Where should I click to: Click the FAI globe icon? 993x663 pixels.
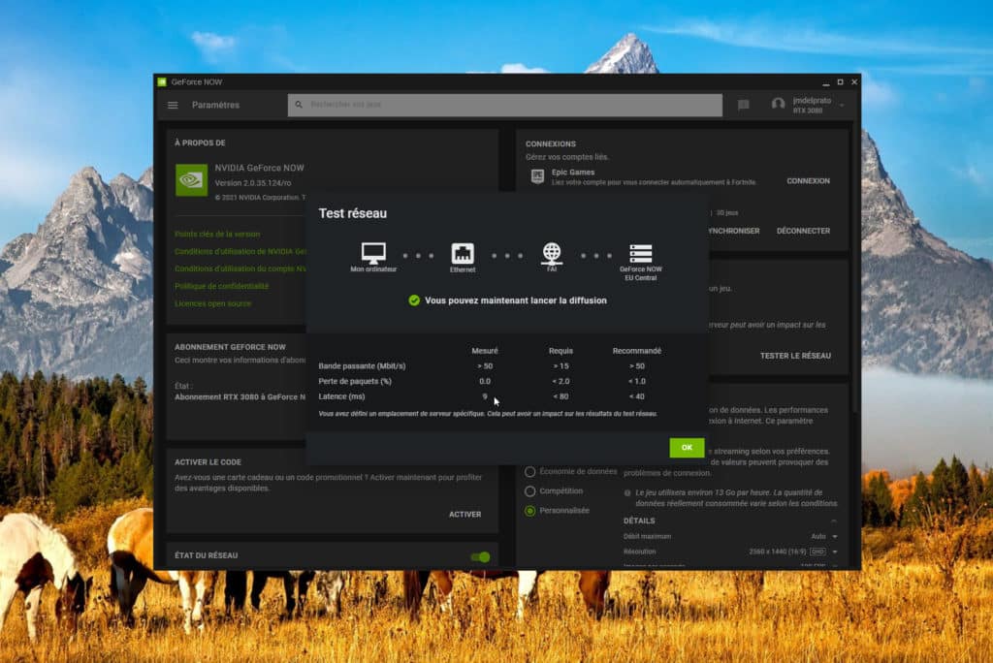(x=552, y=253)
